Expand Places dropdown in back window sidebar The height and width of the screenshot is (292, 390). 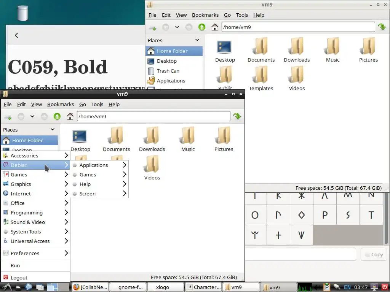[x=197, y=40]
